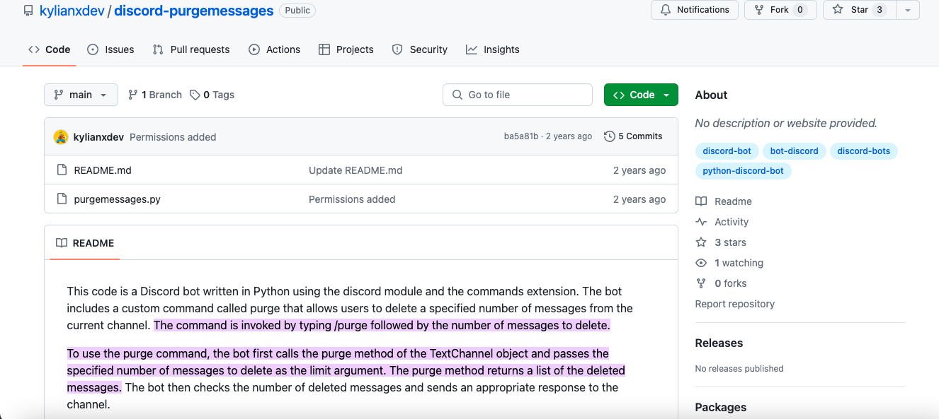The image size is (939, 419).
Task: Select the README tab in file viewer
Action: (x=85, y=243)
